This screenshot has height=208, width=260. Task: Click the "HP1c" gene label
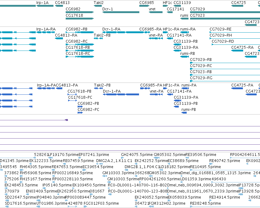pyautogui.click(x=167, y=3)
